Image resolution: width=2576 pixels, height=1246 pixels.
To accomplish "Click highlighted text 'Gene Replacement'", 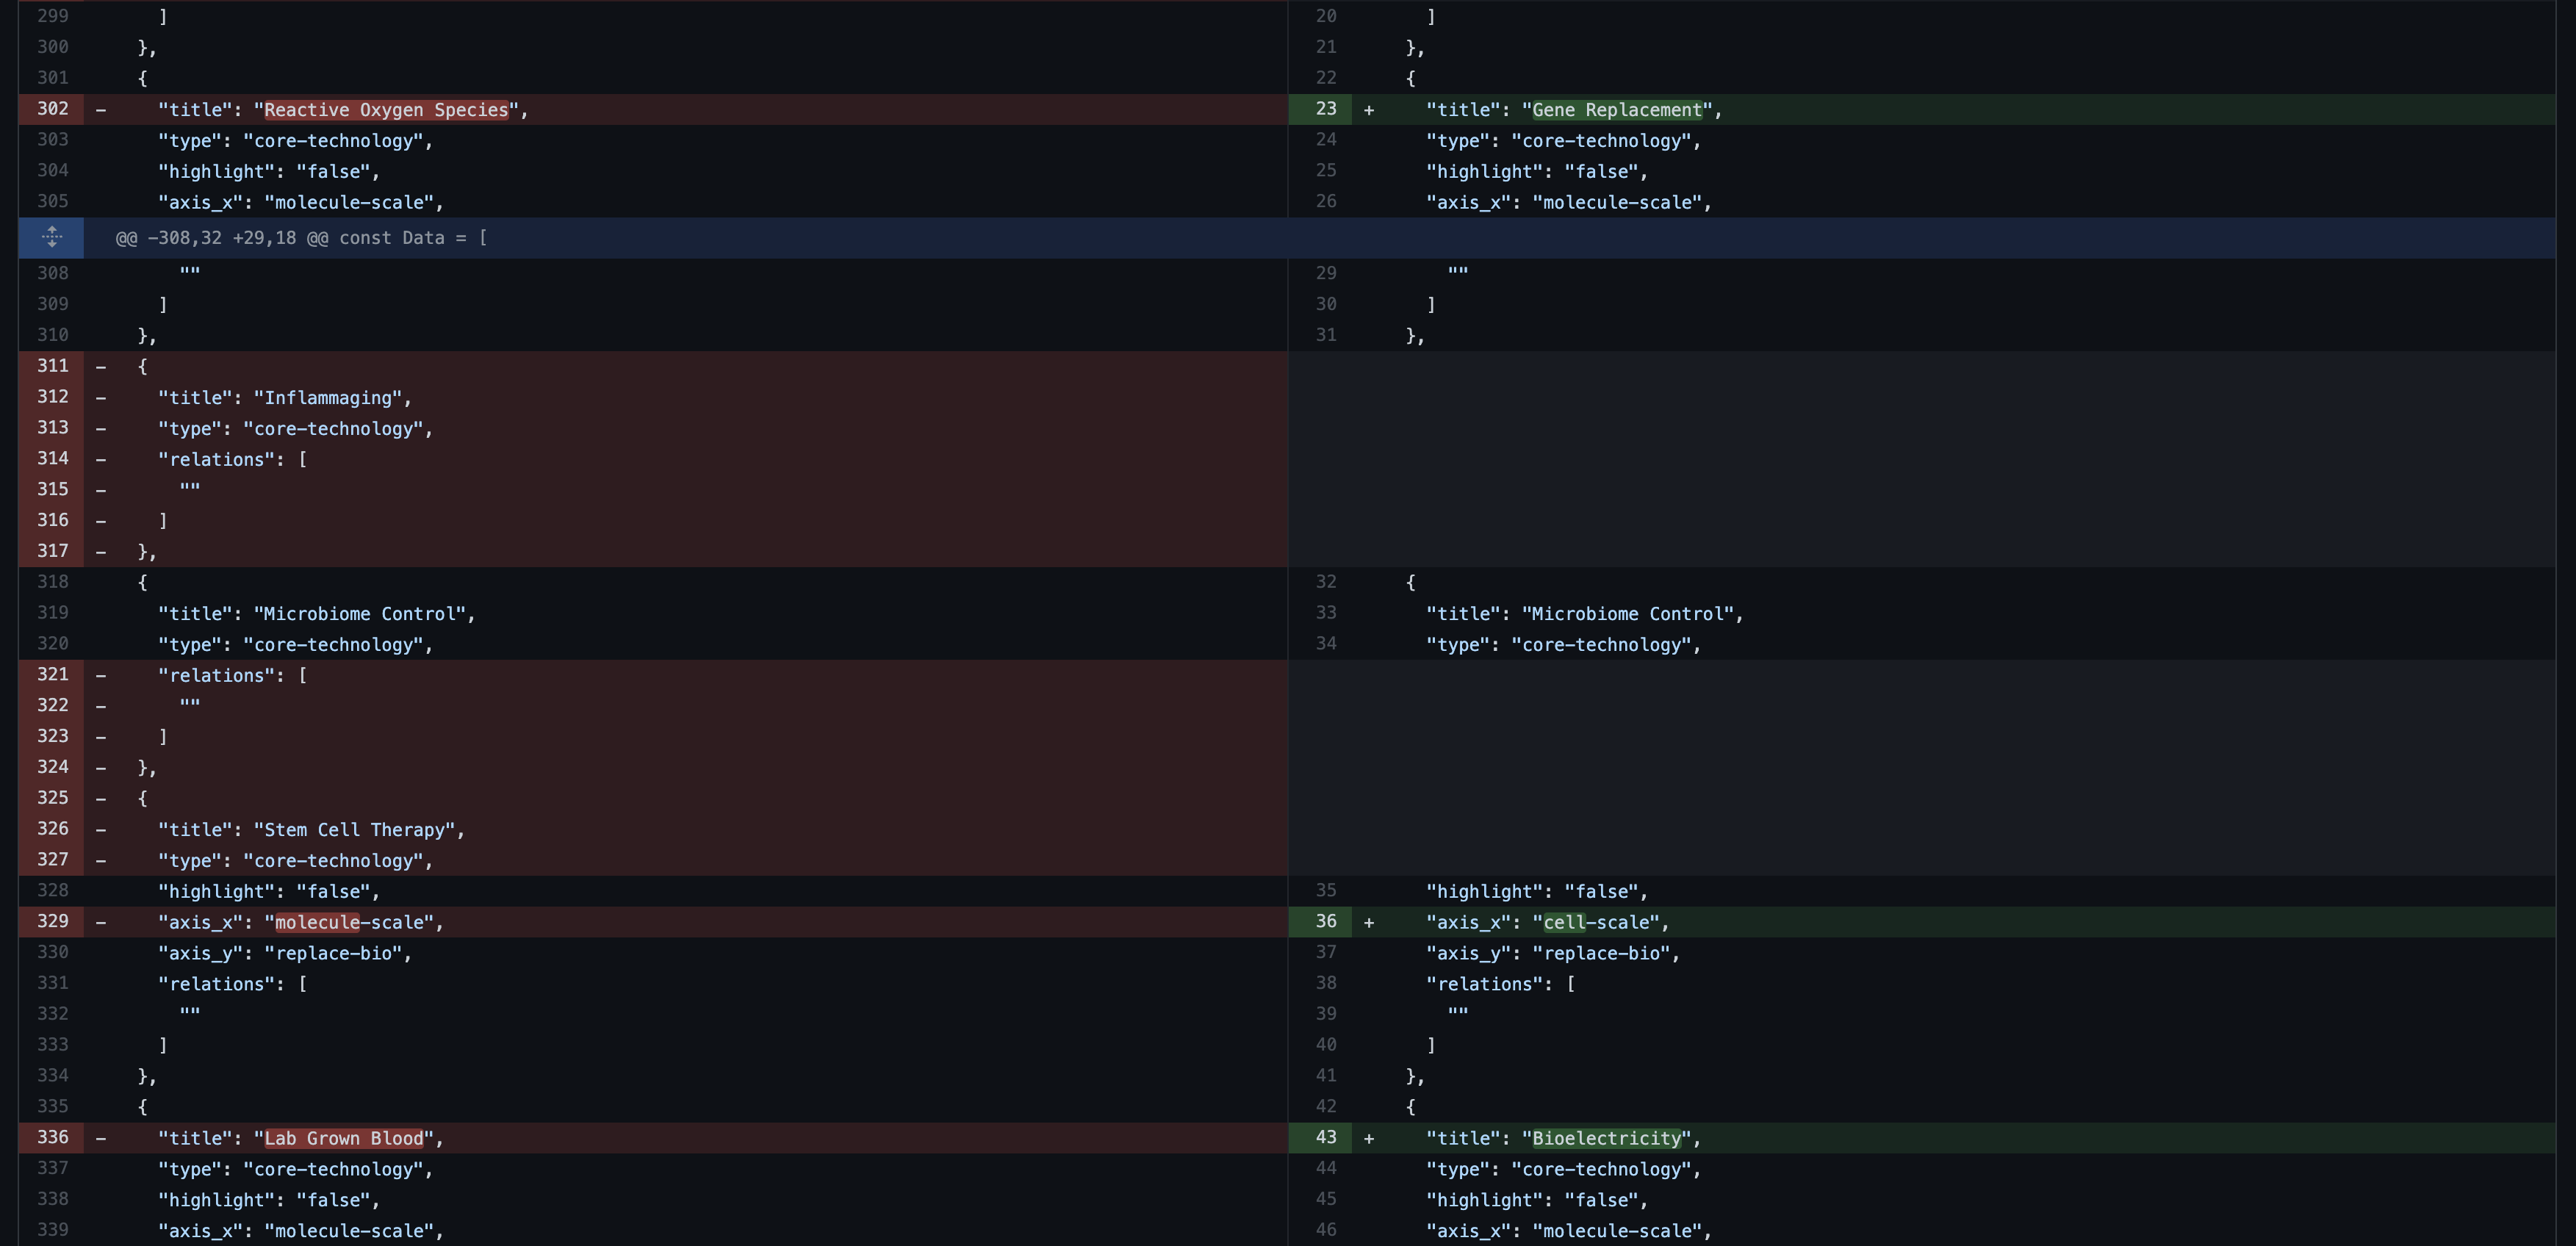I will coord(1617,110).
